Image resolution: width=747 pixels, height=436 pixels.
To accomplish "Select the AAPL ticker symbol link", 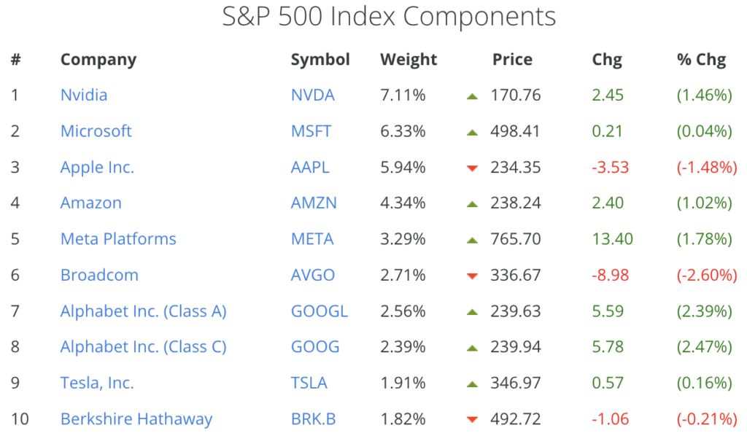I will [x=310, y=167].
